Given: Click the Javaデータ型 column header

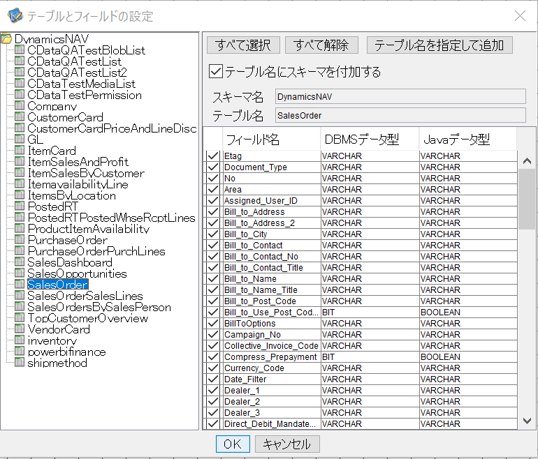Looking at the screenshot, I should (x=467, y=139).
